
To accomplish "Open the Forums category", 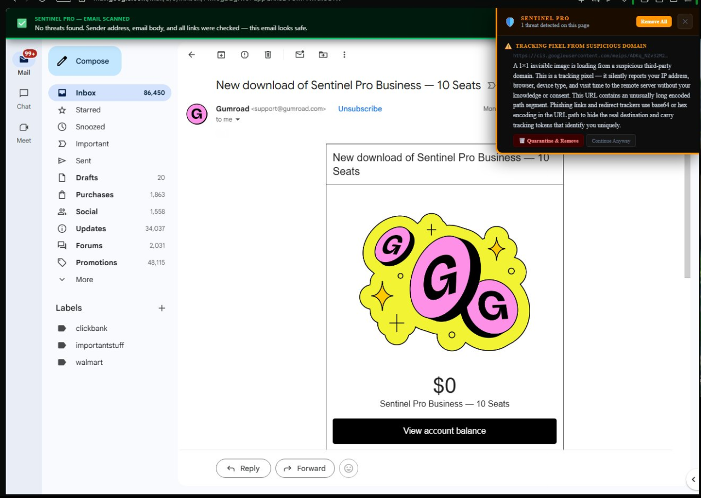I will tap(110, 245).
